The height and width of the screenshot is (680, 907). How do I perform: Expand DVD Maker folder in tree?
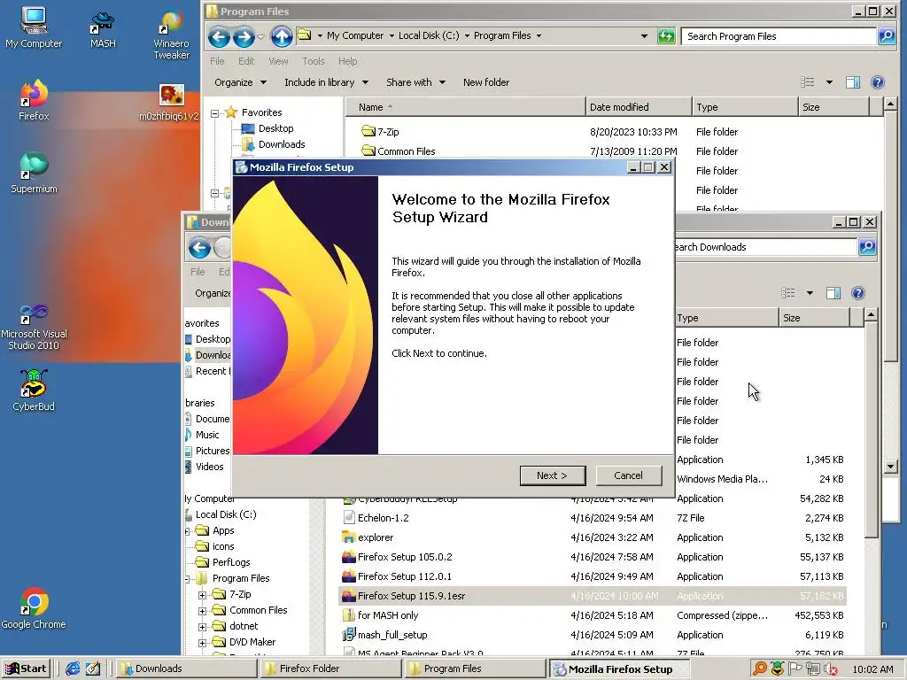point(202,643)
